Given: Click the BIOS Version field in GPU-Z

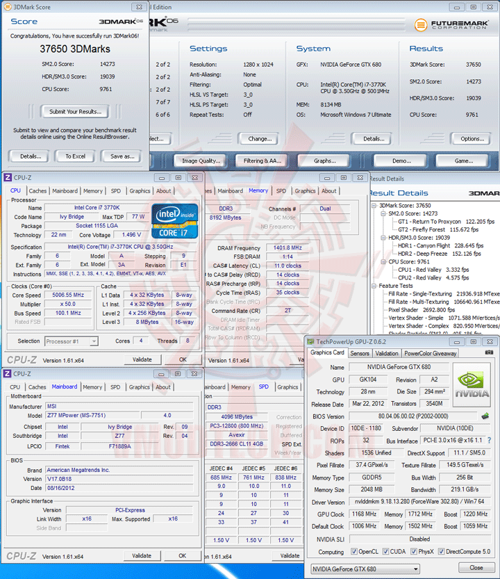Looking at the screenshot, I should (x=413, y=416).
